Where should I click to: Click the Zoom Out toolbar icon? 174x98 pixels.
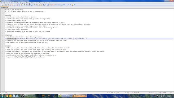click(36, 5)
